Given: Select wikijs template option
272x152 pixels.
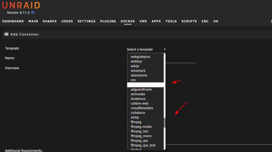Looking at the screenshot, I should (x=145, y=66).
